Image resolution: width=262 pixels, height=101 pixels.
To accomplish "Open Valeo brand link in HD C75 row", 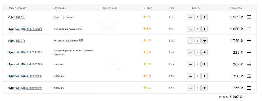I will (11, 41).
